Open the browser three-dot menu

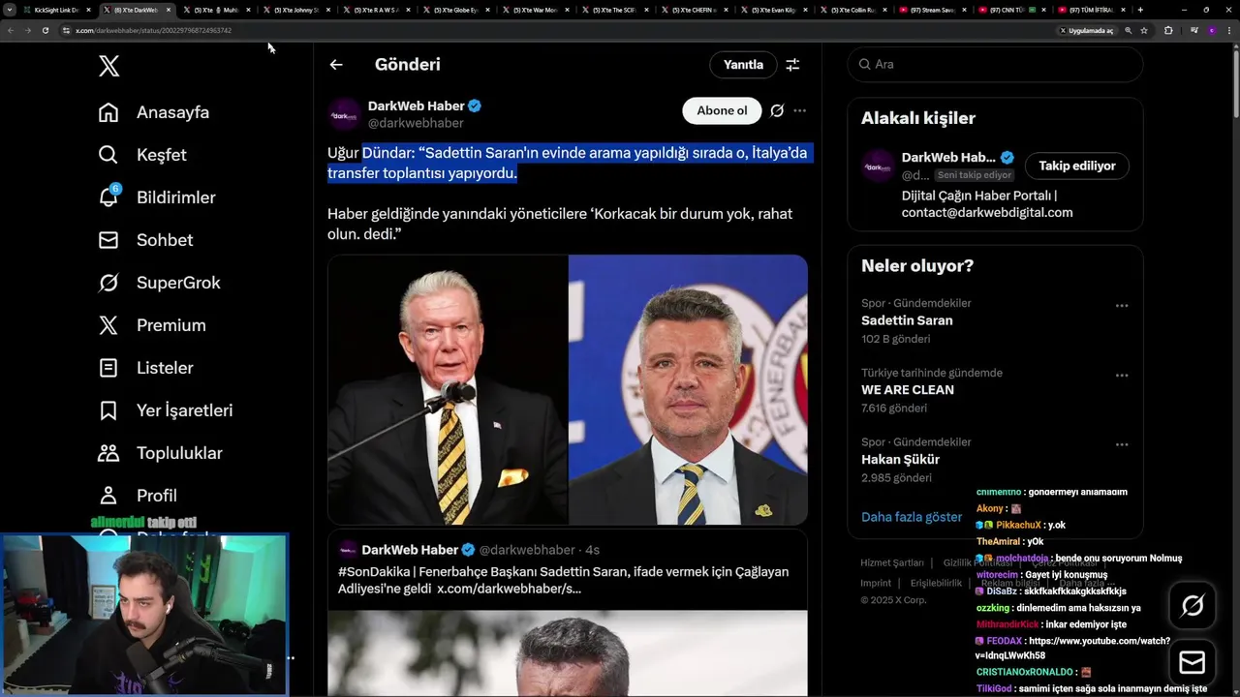[1230, 30]
